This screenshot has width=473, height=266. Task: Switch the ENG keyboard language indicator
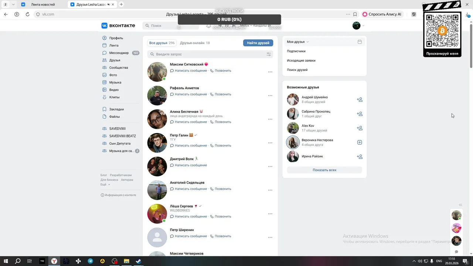click(439, 261)
